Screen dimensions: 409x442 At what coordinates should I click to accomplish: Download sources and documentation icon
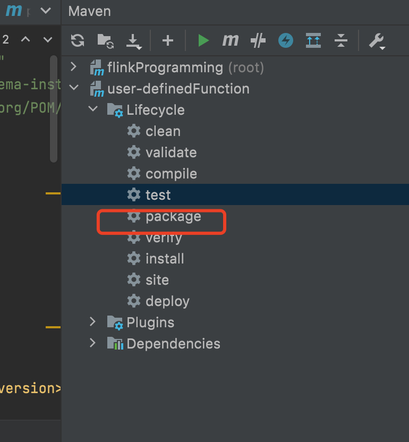[134, 41]
